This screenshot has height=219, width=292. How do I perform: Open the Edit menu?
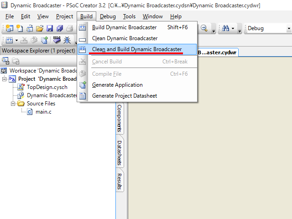(x=26, y=16)
